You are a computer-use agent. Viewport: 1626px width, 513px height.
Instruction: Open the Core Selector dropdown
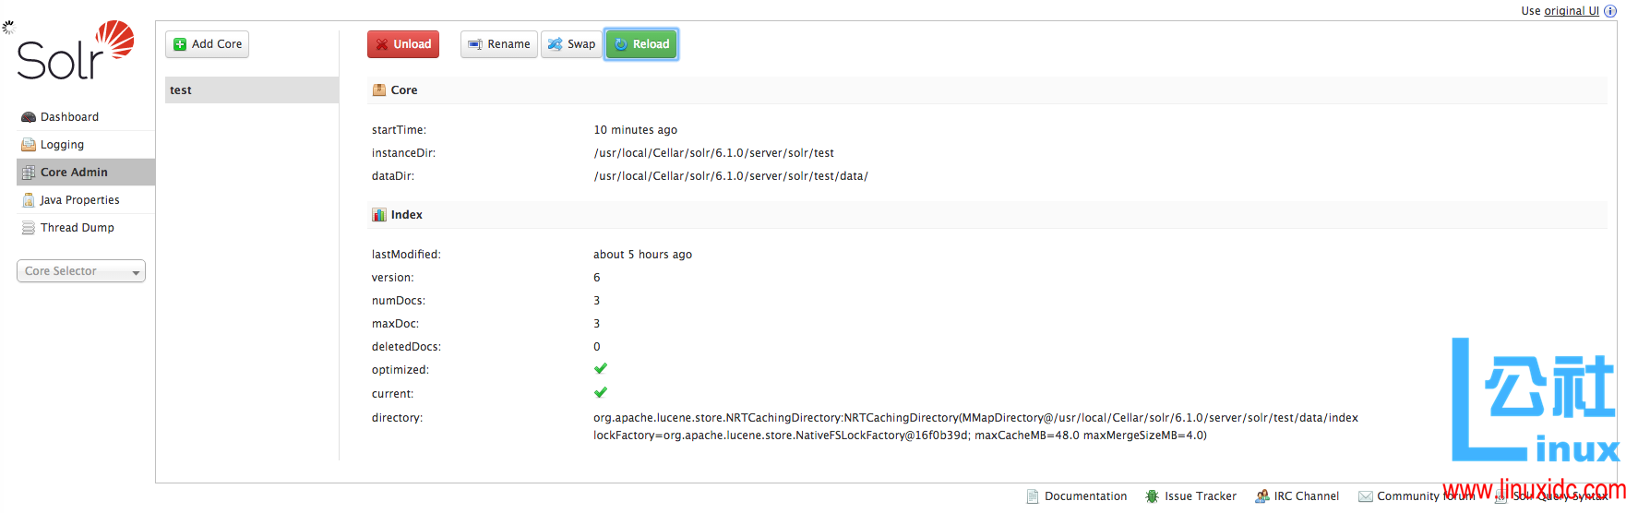(x=81, y=271)
